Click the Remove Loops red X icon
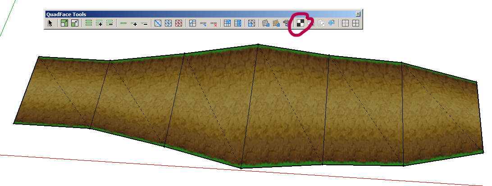The width and height of the screenshot is (492, 186). pos(214,23)
